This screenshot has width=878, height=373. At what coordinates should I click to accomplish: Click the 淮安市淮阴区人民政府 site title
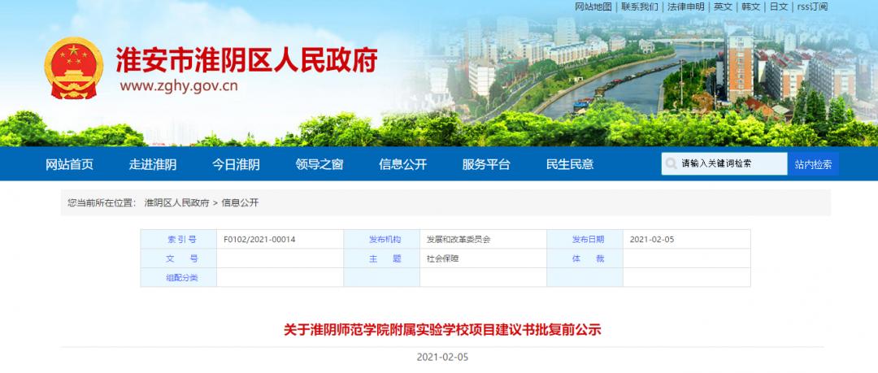tap(246, 59)
